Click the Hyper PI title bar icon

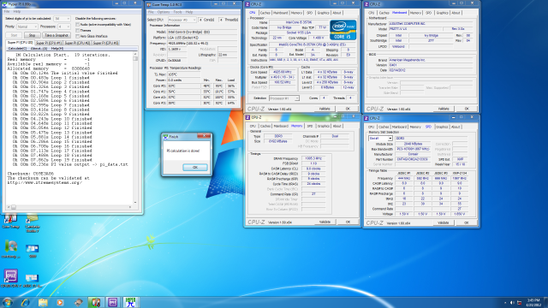[x=4, y=3]
